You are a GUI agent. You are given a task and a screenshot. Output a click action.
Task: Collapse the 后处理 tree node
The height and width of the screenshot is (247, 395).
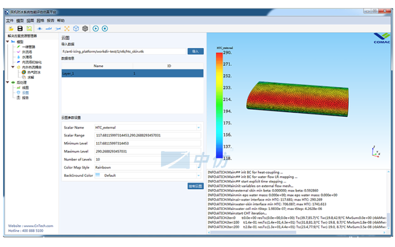[7, 82]
